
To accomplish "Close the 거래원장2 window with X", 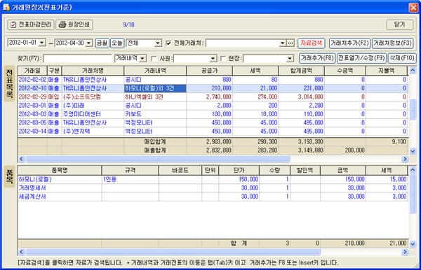I will click(x=413, y=7).
